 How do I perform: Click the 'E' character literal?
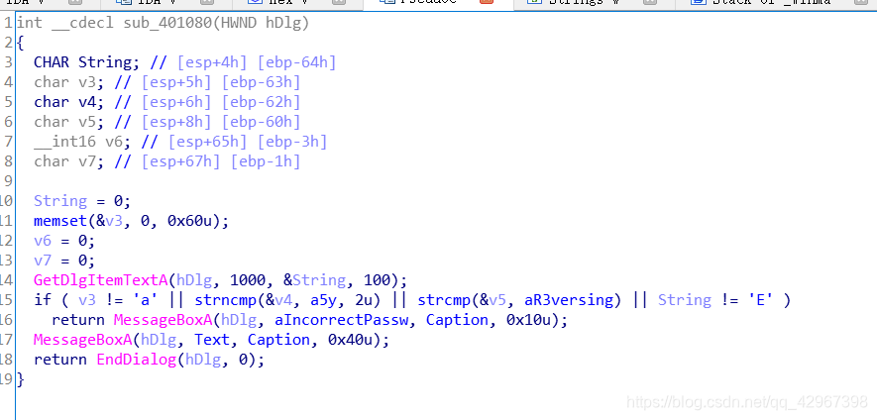761,300
